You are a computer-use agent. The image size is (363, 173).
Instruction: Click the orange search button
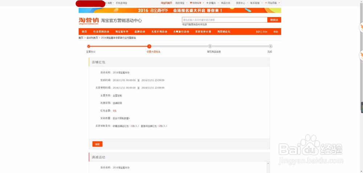tap(274, 20)
